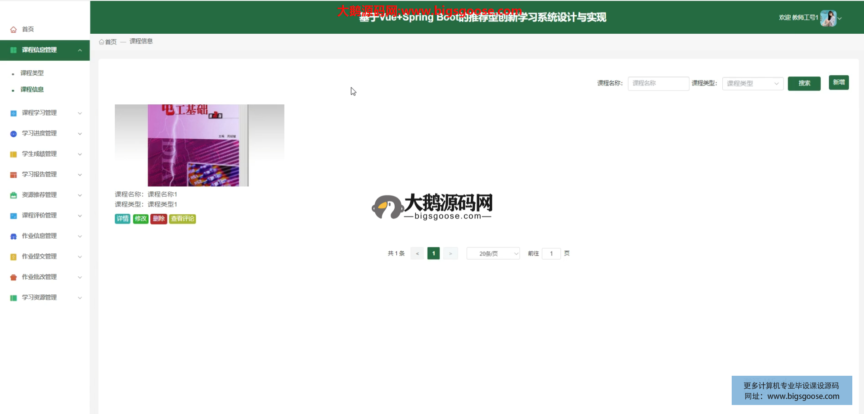Open the 课程类型 filter dropdown
Screen dimensions: 864x414
[x=752, y=84]
